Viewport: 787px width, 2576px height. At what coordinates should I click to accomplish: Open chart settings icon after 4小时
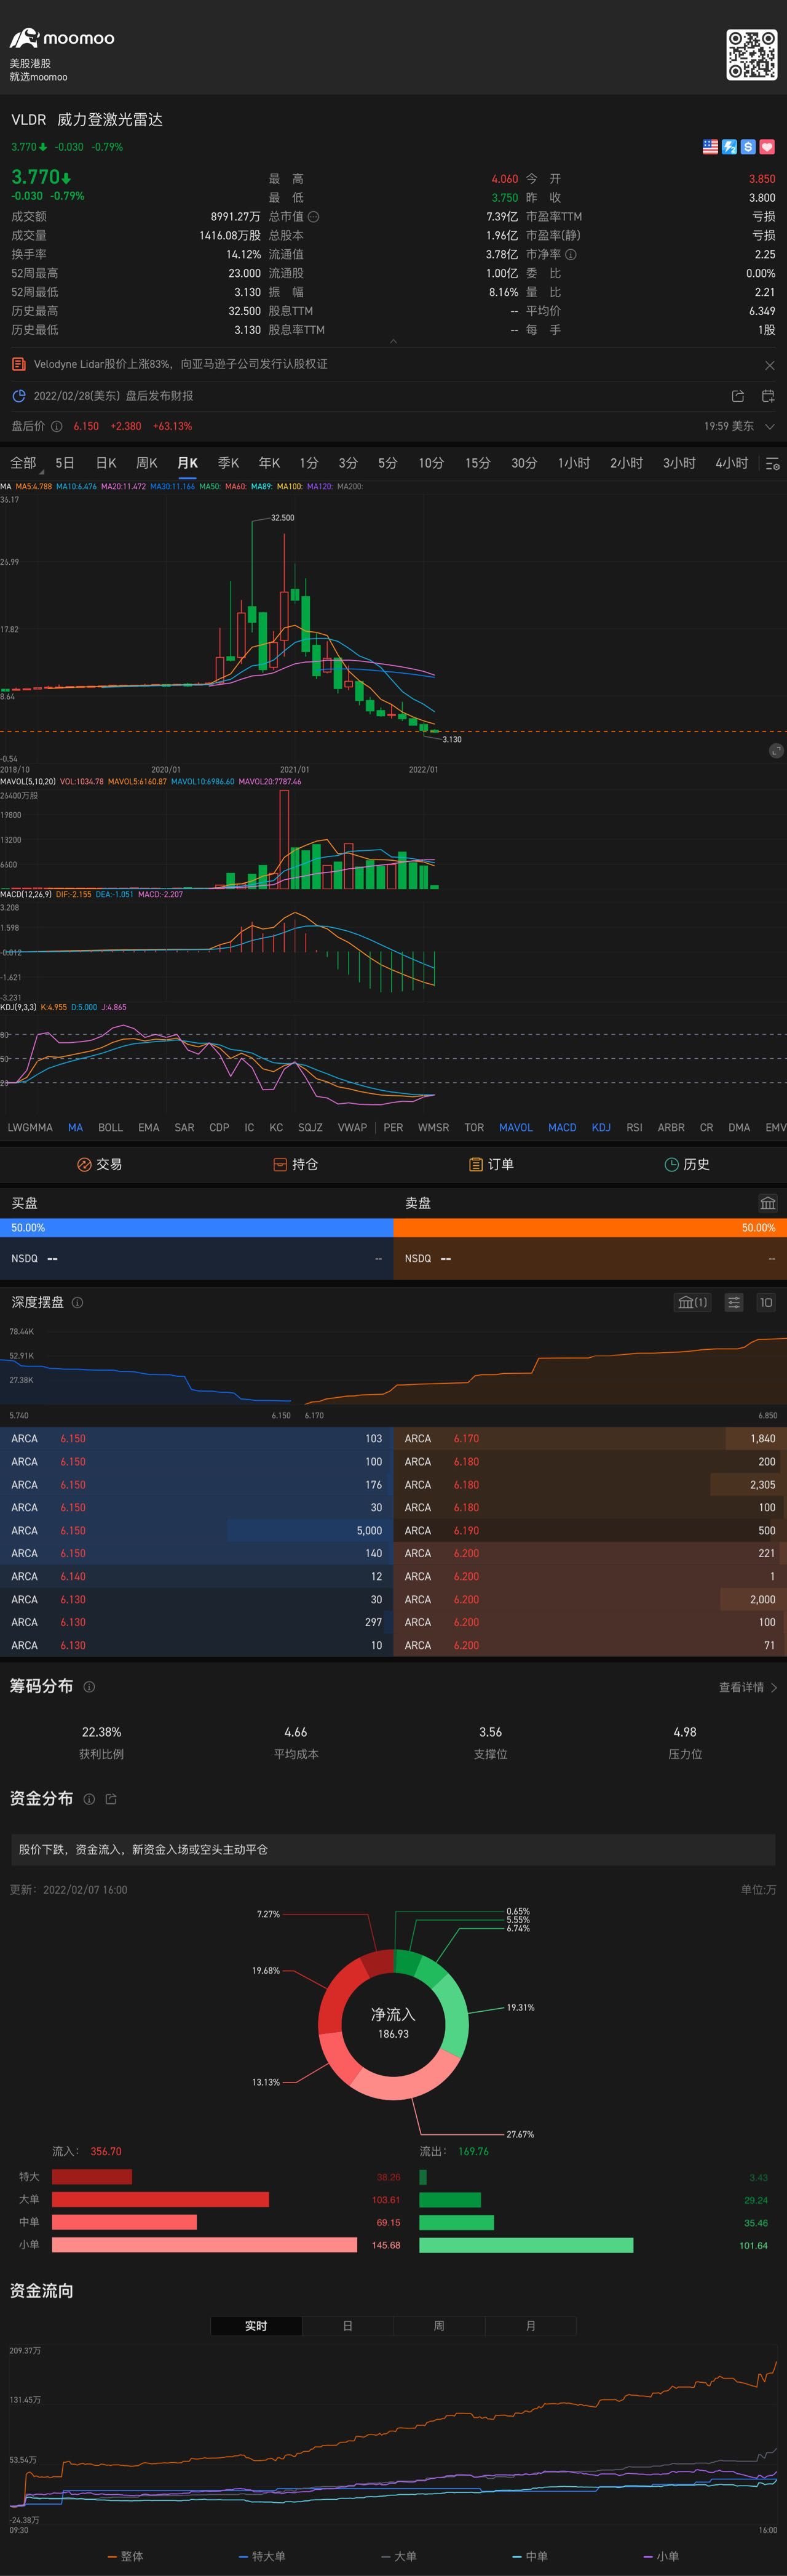(x=772, y=463)
